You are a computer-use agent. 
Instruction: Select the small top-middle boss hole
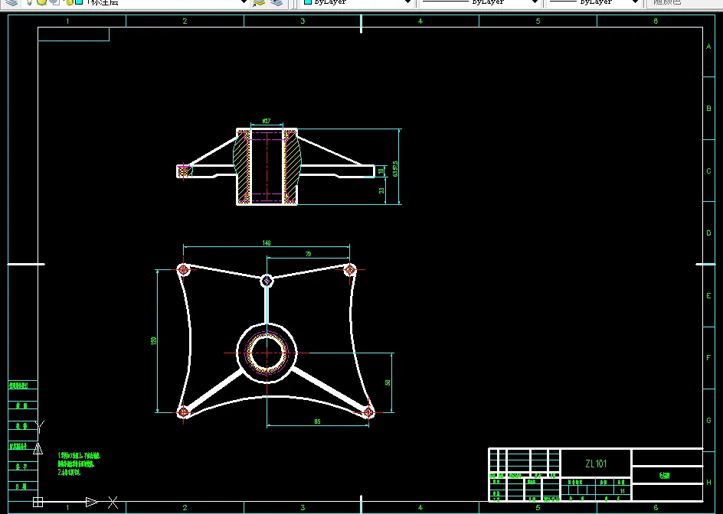pyautogui.click(x=267, y=281)
